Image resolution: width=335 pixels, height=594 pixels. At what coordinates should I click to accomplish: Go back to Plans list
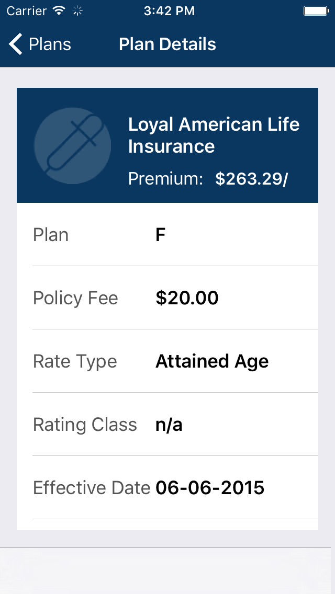click(x=50, y=44)
